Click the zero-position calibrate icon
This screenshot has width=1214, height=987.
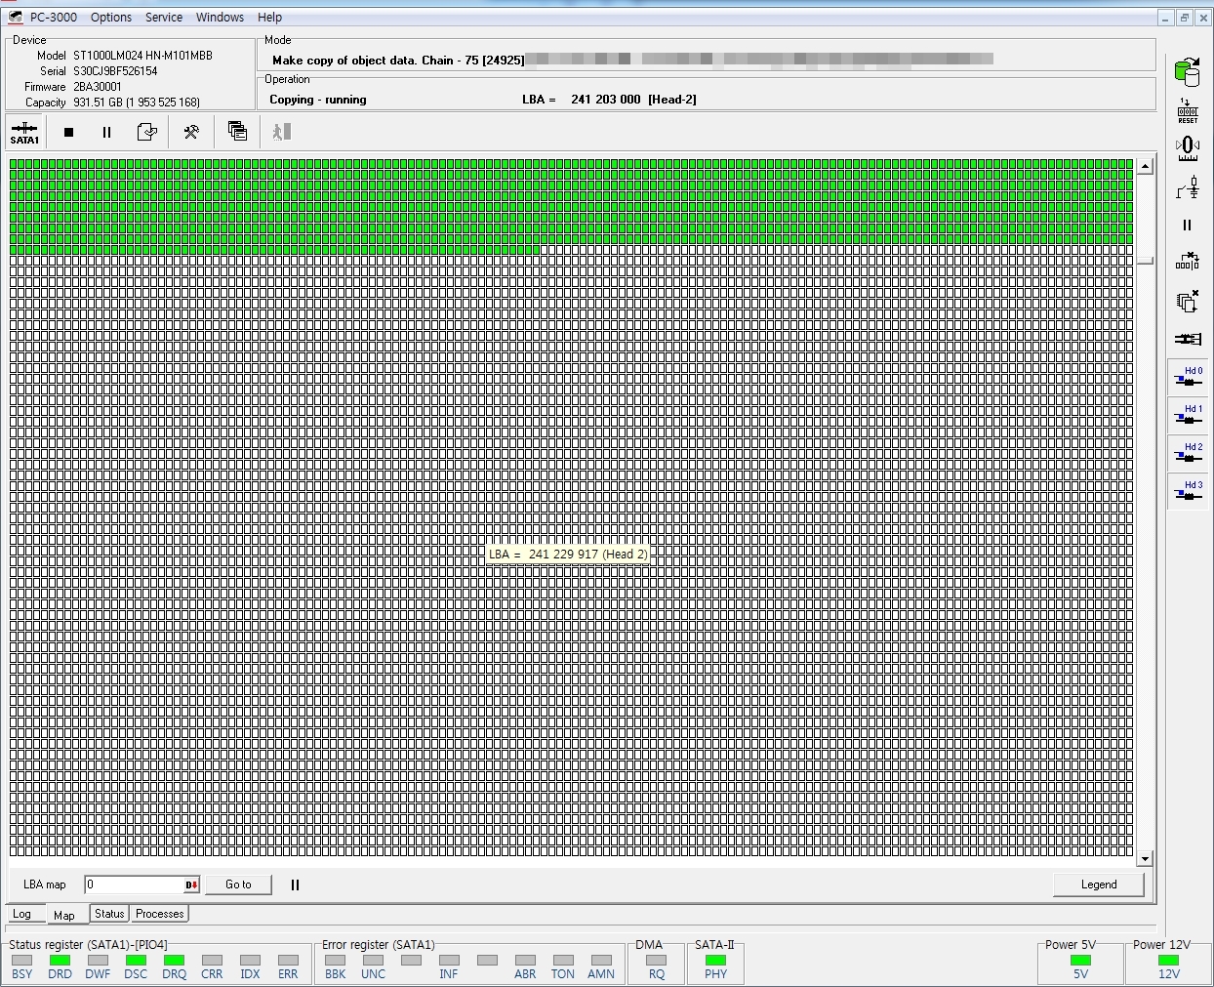tap(1188, 147)
